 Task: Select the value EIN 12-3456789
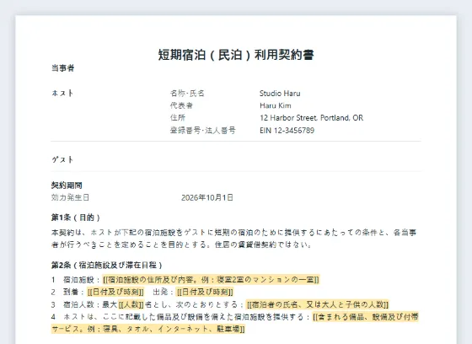[x=287, y=131]
